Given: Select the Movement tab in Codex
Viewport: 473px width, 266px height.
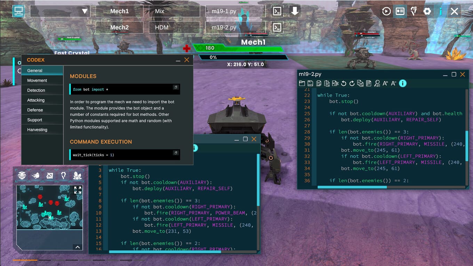Looking at the screenshot, I should point(37,80).
